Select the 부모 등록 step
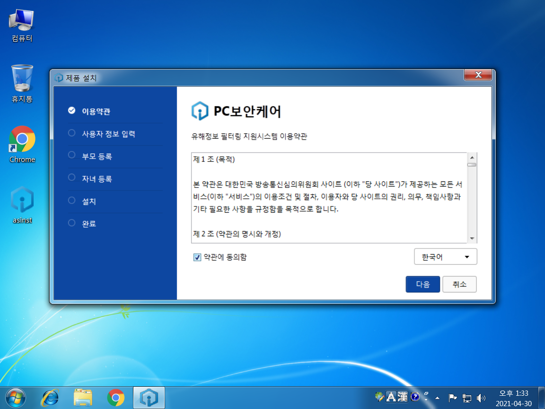The height and width of the screenshot is (409, 545). (97, 157)
